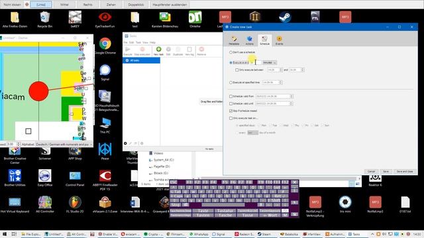
Task: Click the Hot Virtual Keyboard desktop icon
Action: pyautogui.click(x=15, y=204)
